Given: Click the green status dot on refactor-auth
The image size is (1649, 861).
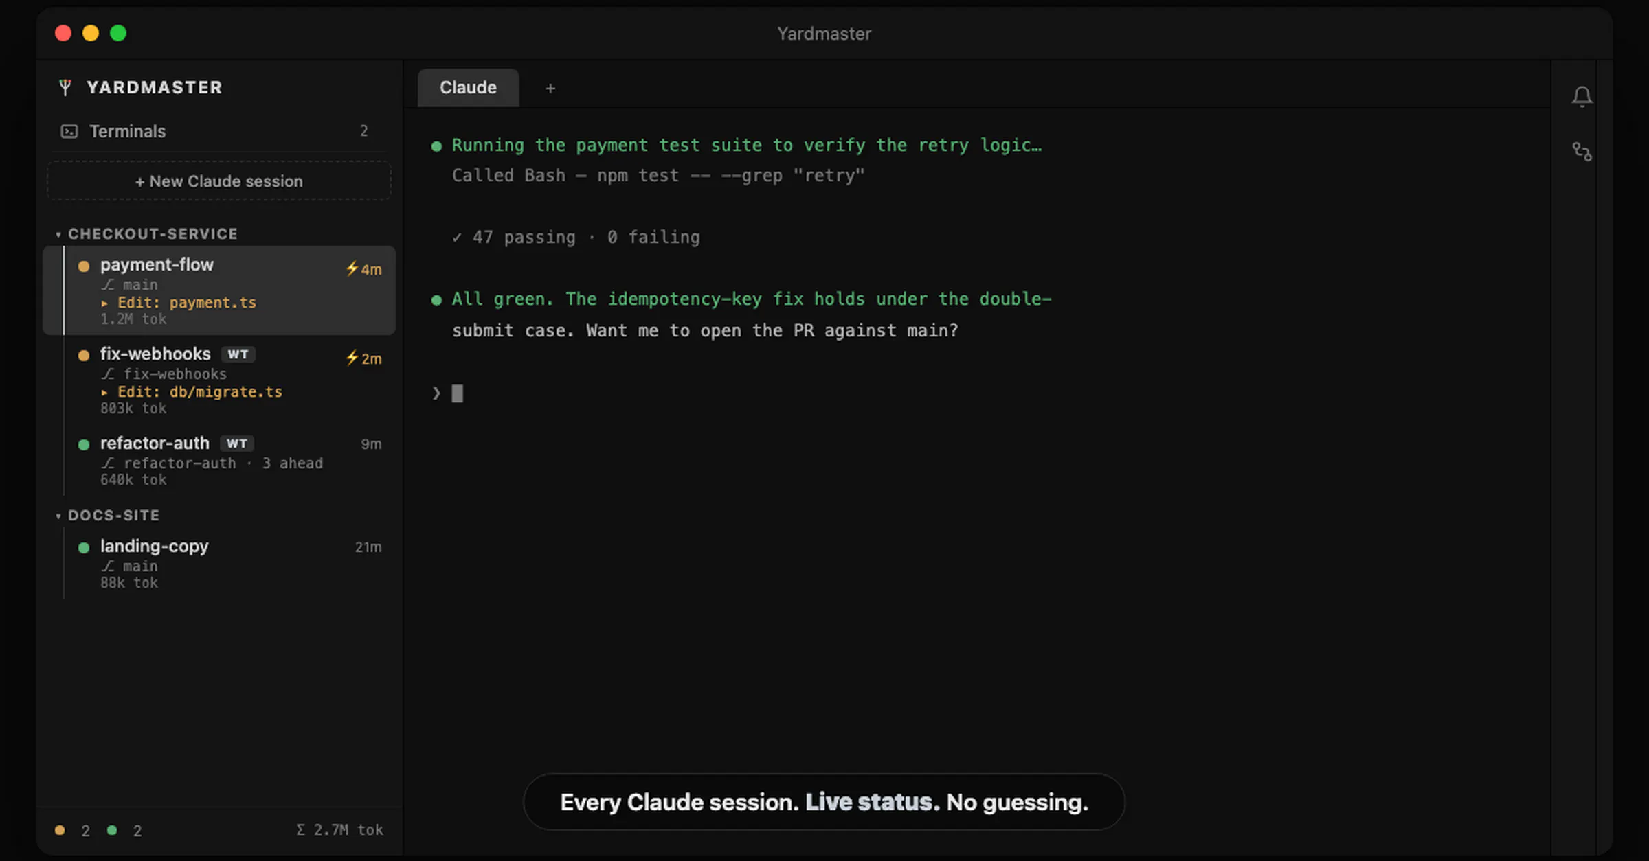Looking at the screenshot, I should [84, 444].
